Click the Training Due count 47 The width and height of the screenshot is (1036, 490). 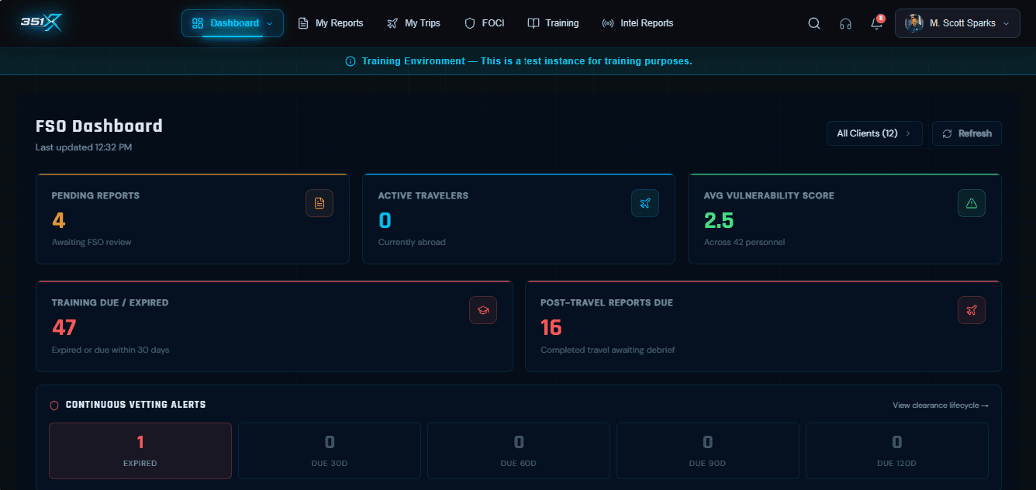[x=64, y=327]
